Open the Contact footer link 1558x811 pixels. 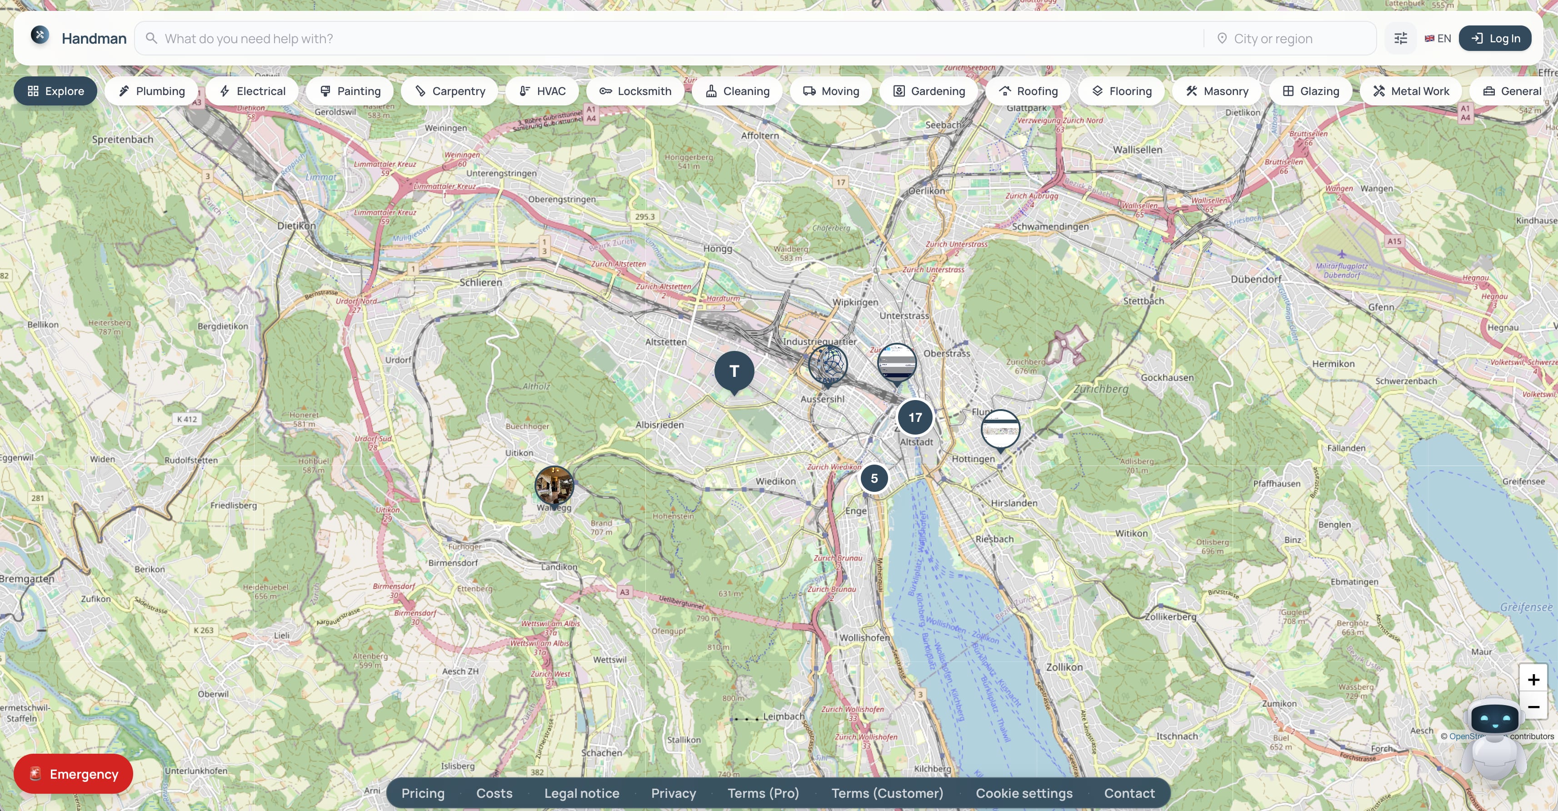pyautogui.click(x=1129, y=793)
